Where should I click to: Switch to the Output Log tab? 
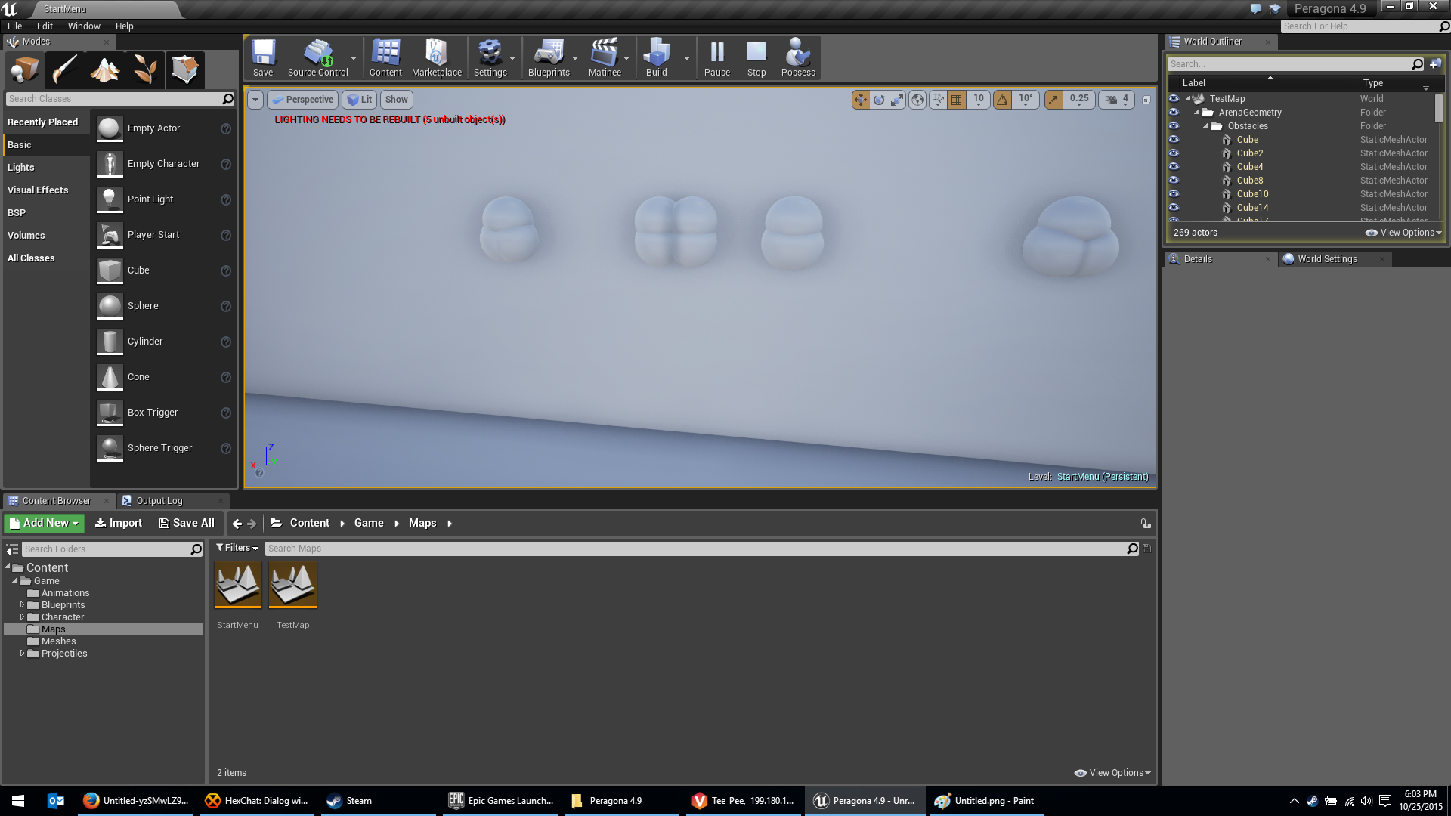(x=159, y=501)
